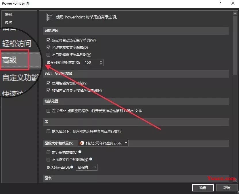Show info icon for 放弃编辑数据

(80, 152)
